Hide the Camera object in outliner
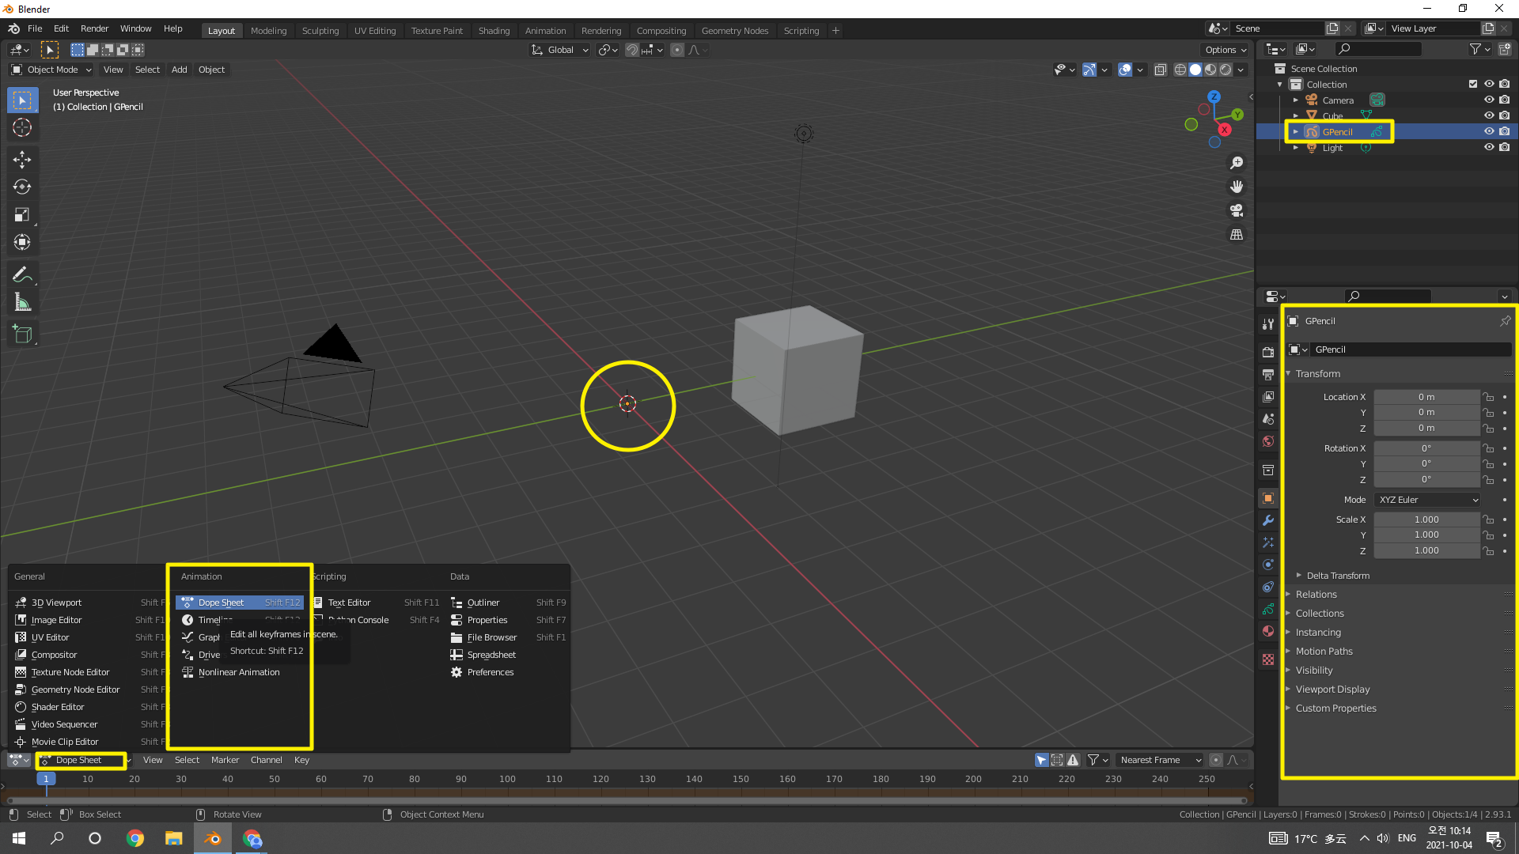Viewport: 1519px width, 854px height. pyautogui.click(x=1488, y=100)
